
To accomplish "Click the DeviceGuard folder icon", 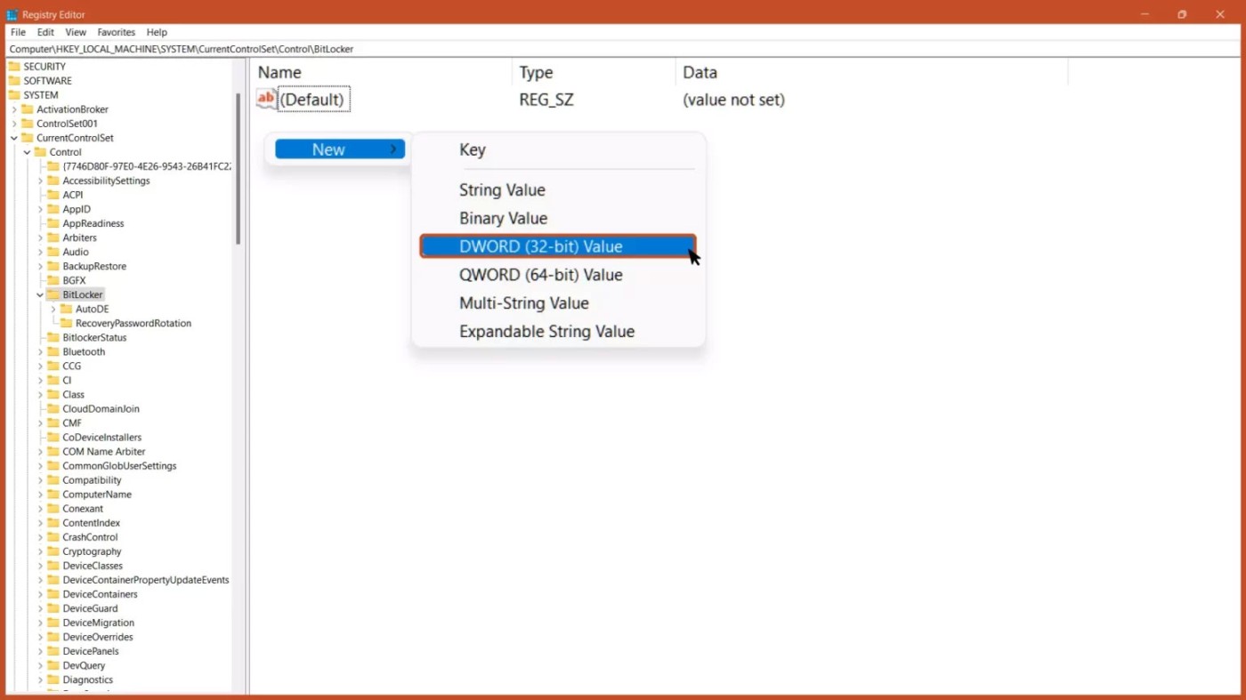I will click(53, 608).
